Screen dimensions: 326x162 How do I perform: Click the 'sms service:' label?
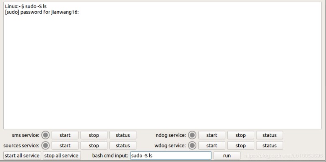(x=26, y=135)
